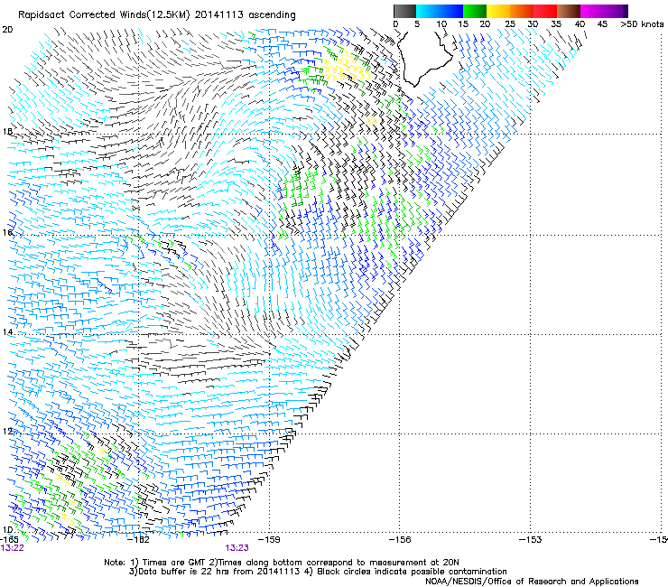Click the '18' latitude axis label

click(7, 131)
